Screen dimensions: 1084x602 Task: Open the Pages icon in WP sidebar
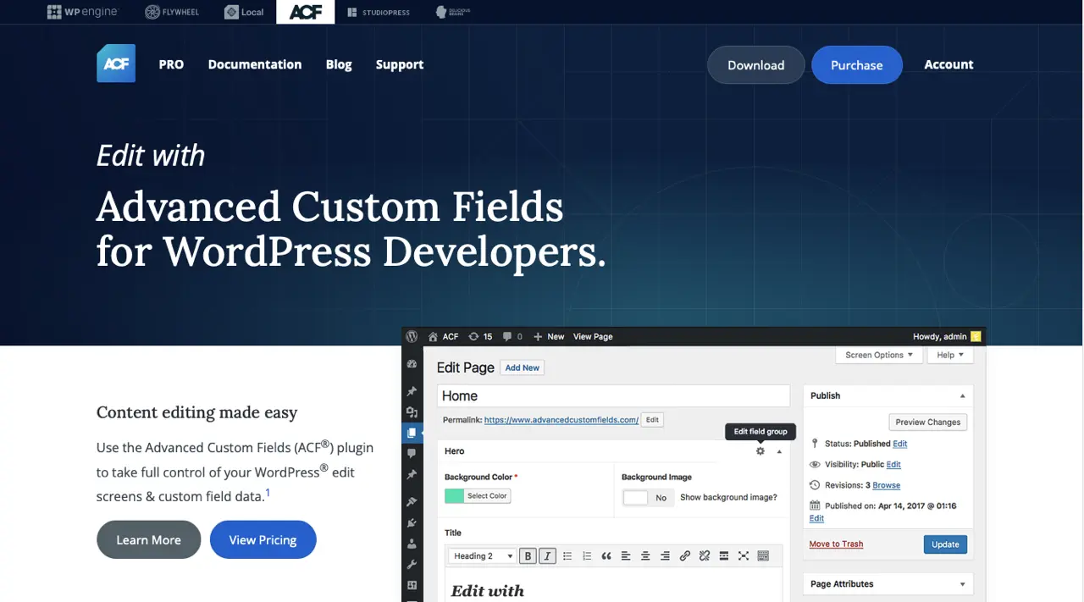412,433
